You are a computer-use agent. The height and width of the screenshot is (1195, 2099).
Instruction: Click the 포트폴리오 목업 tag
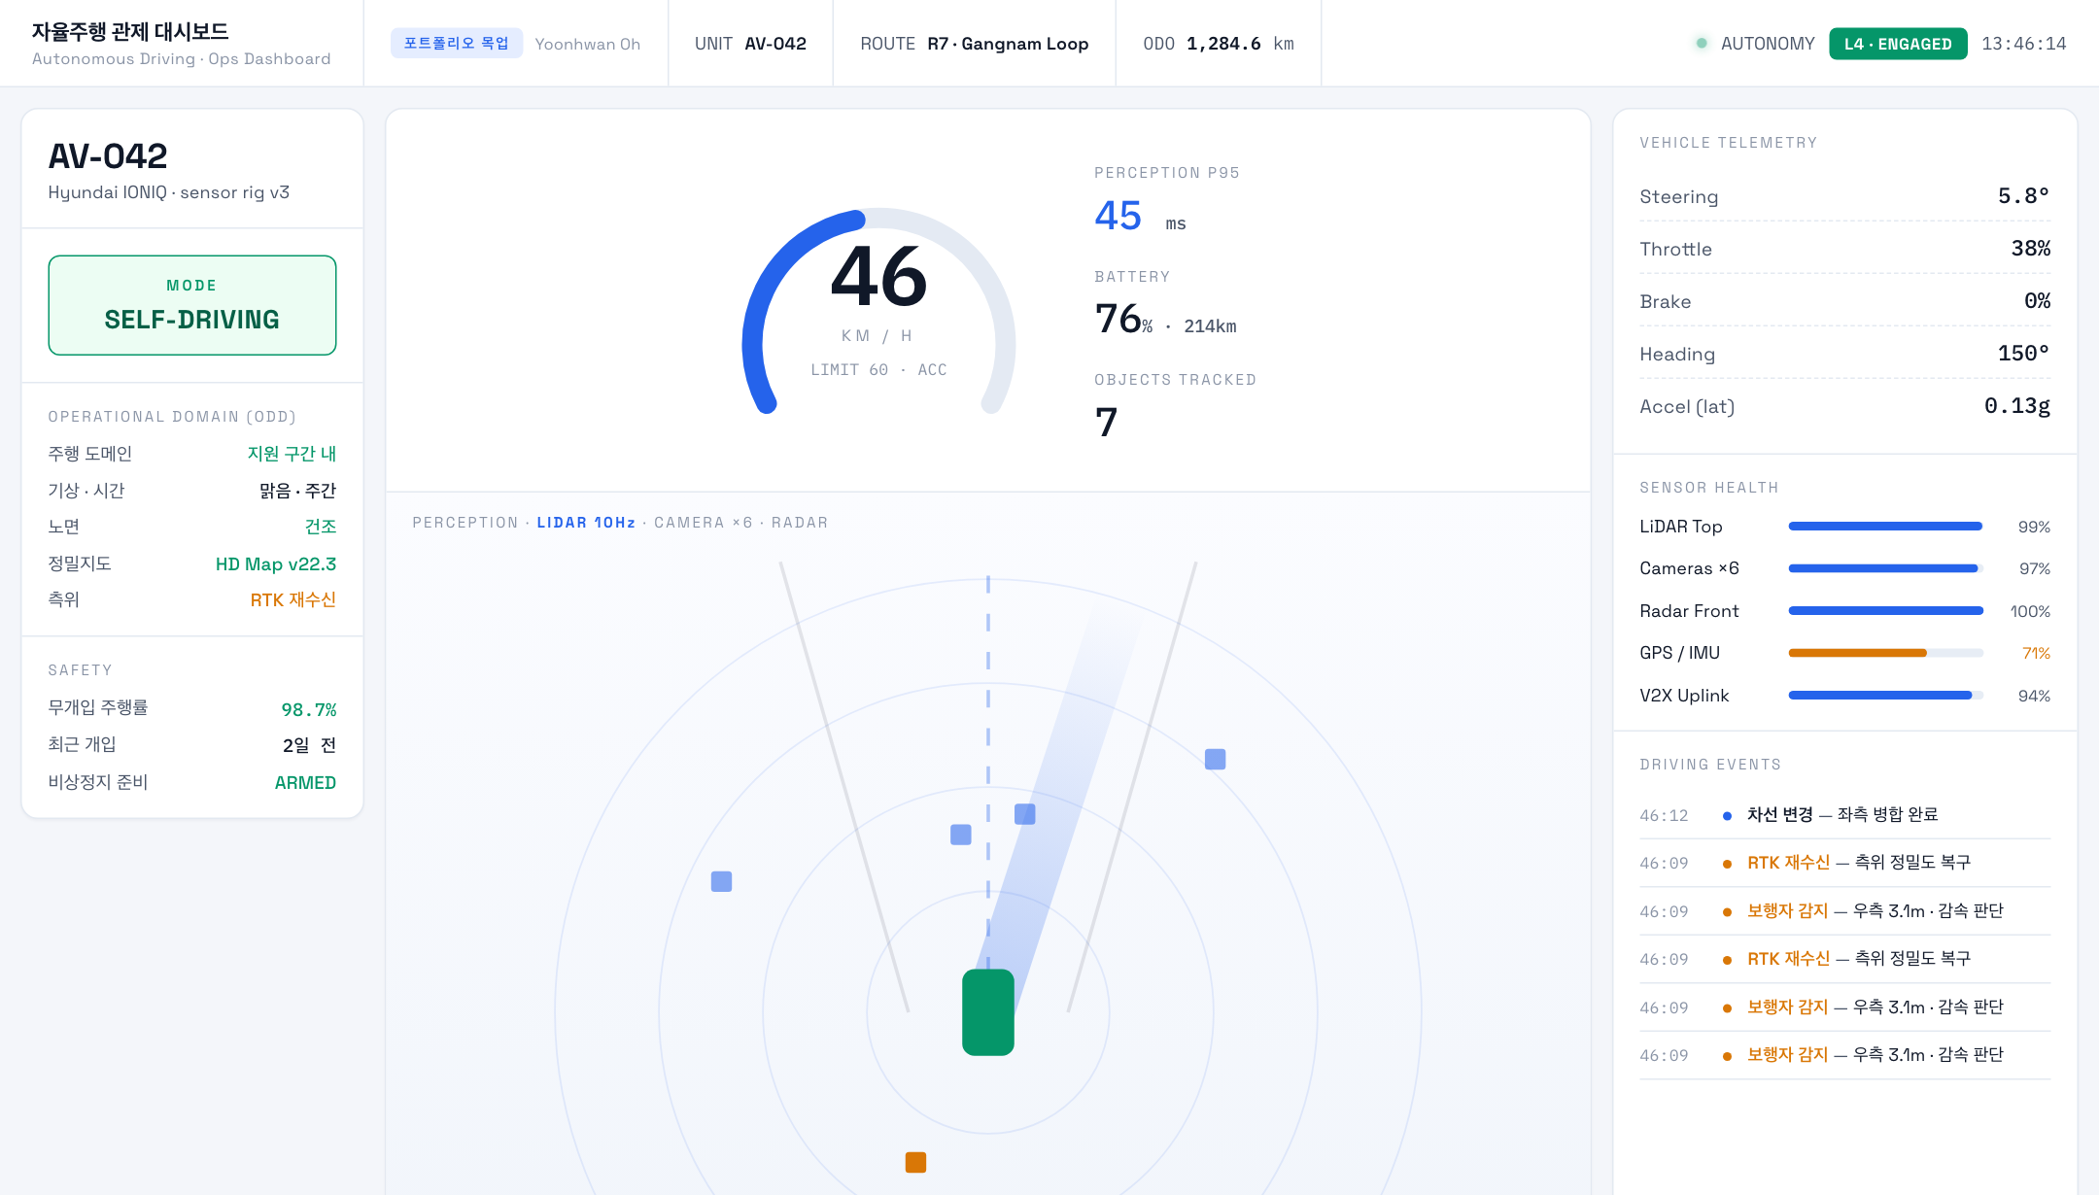pyautogui.click(x=456, y=43)
